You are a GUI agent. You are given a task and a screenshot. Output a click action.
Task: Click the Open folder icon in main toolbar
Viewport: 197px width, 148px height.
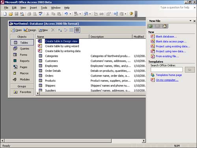[11, 14]
